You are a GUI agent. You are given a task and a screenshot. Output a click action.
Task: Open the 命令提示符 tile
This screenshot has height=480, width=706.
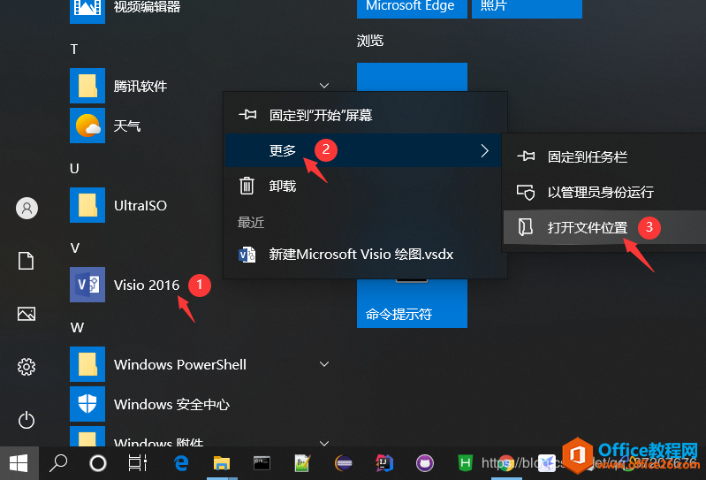tap(412, 303)
